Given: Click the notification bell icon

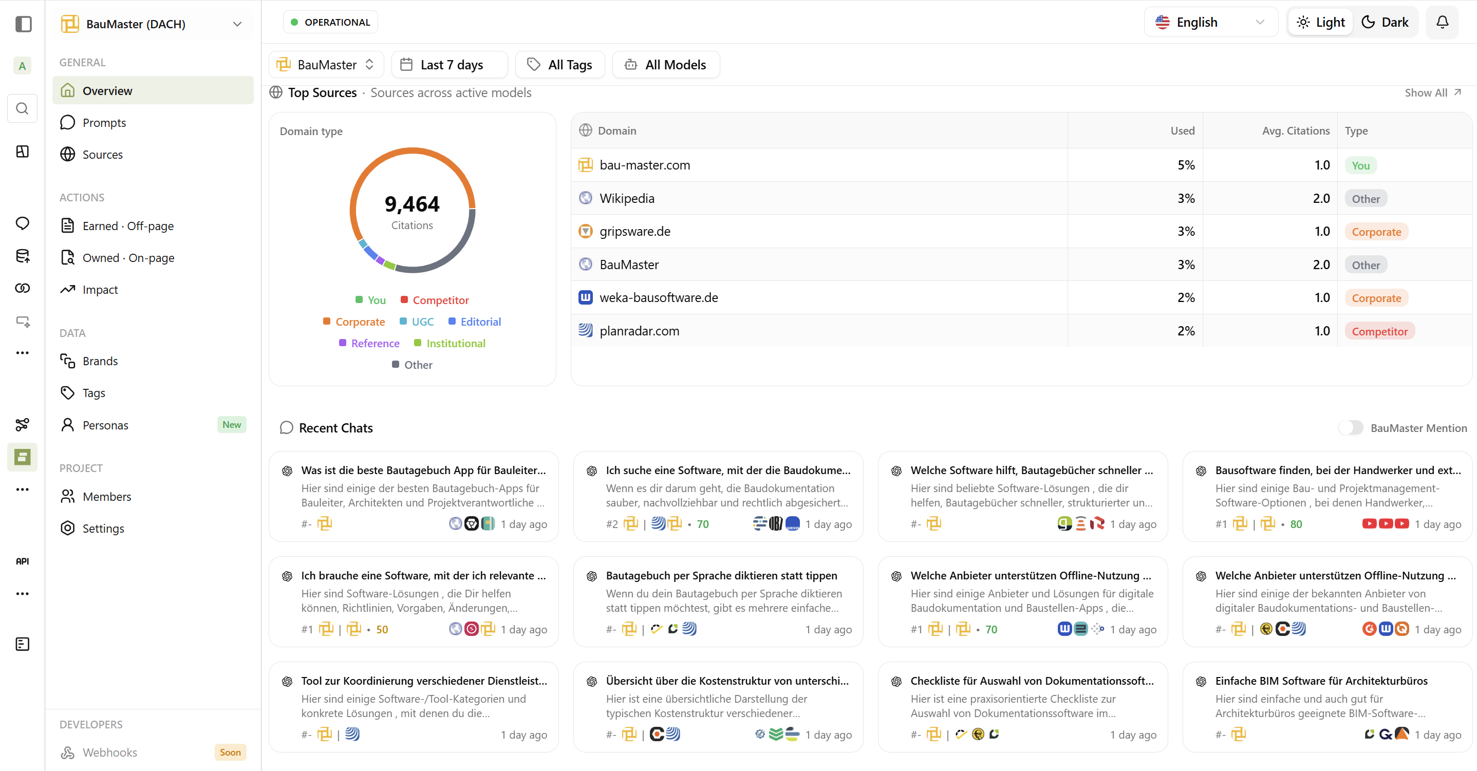Looking at the screenshot, I should click(x=1442, y=23).
